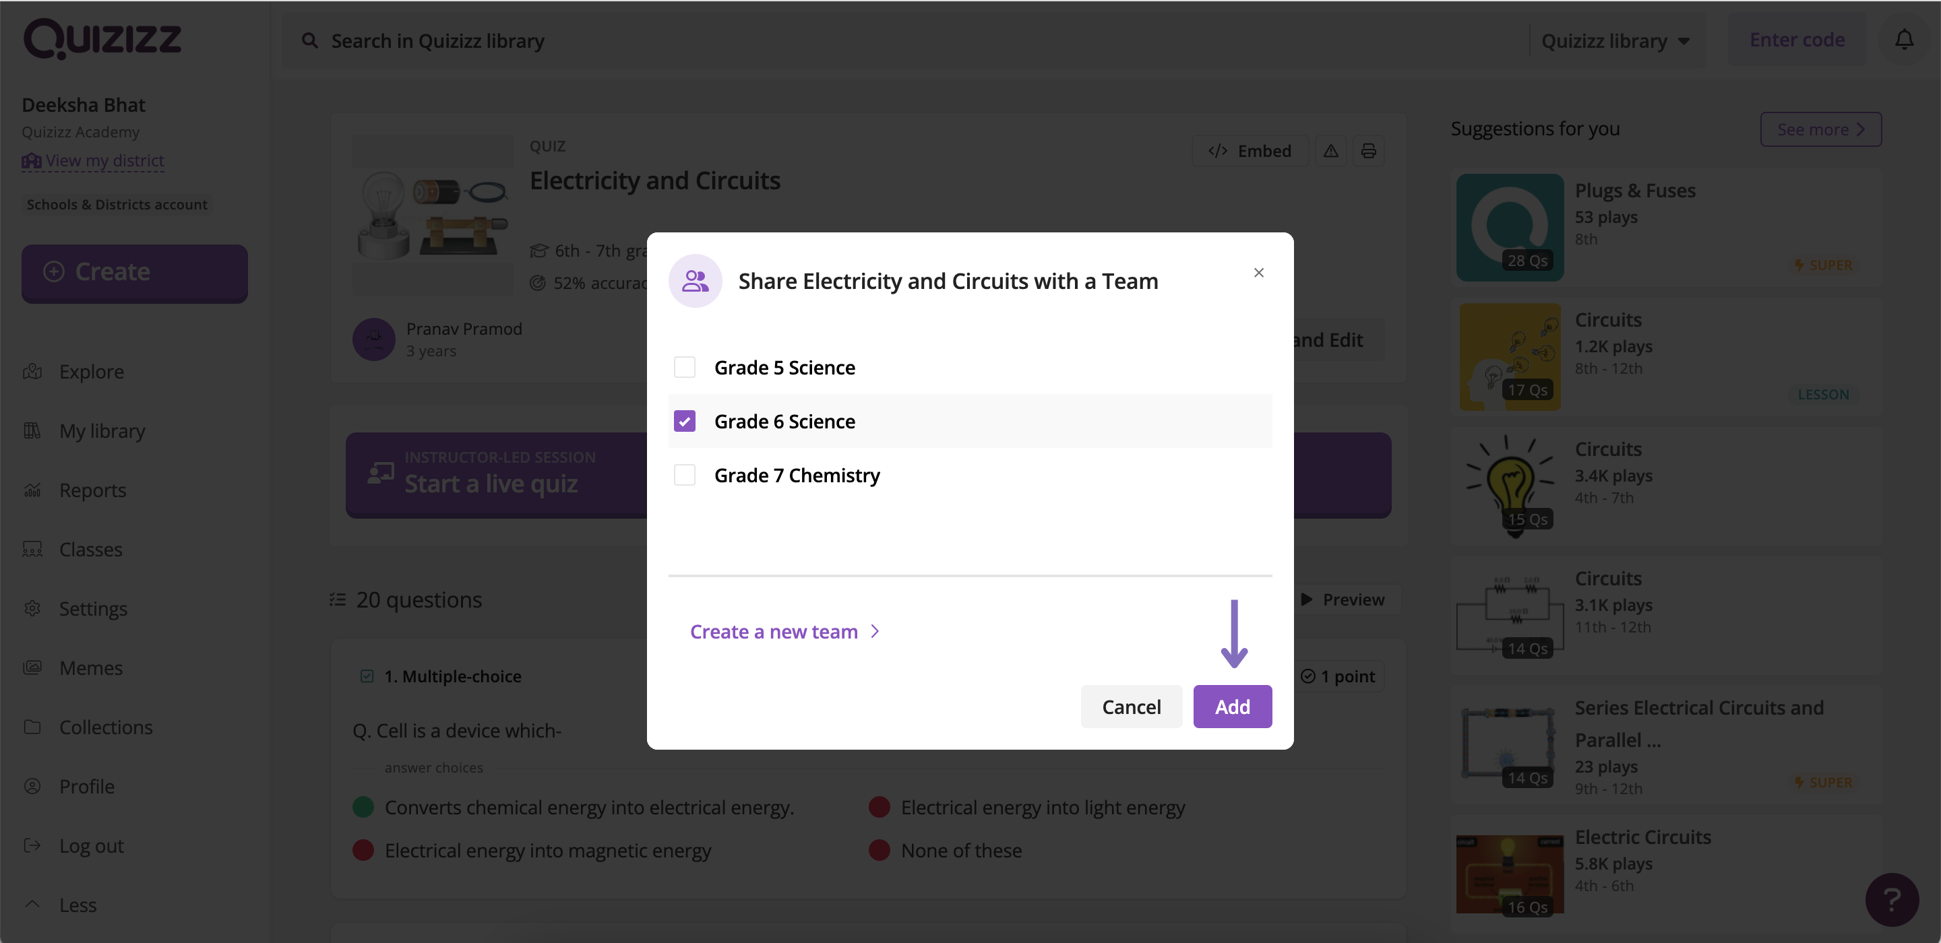Click the Embed button
The width and height of the screenshot is (1941, 943).
[1250, 151]
